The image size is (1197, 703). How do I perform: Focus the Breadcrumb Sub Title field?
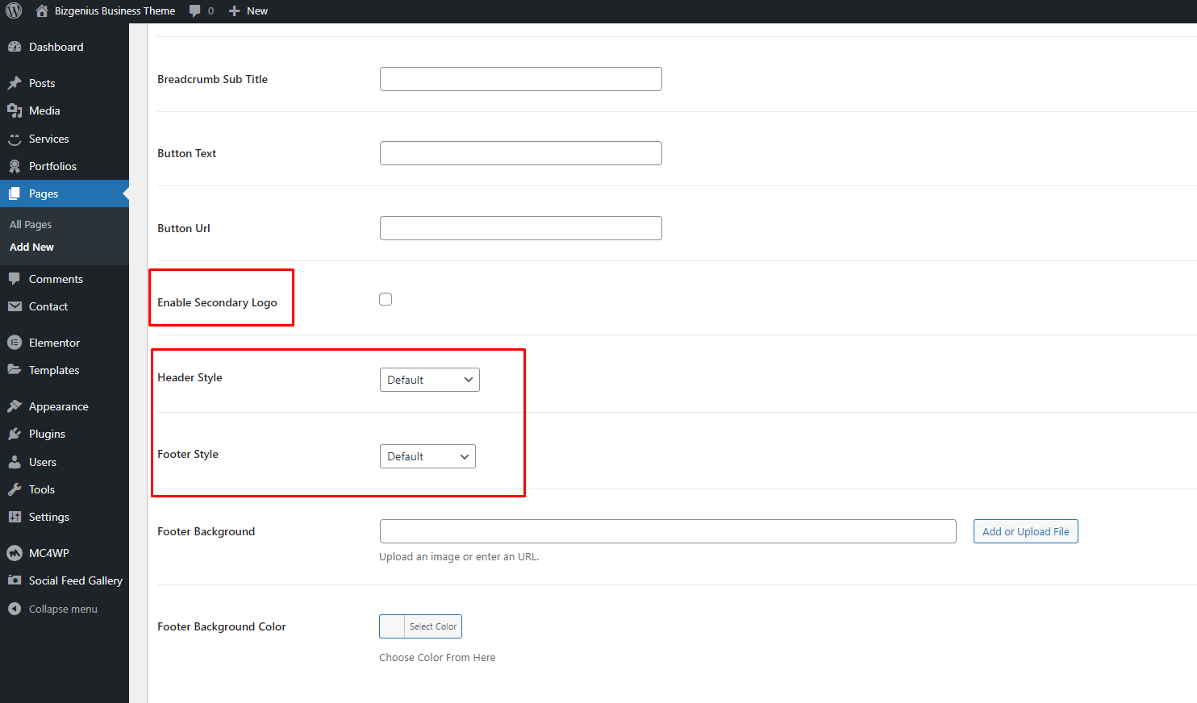[521, 79]
